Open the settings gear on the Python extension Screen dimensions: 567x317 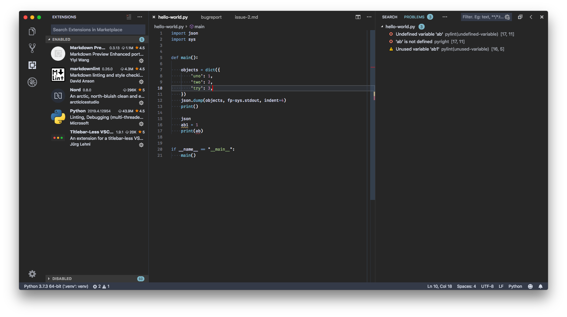point(141,124)
